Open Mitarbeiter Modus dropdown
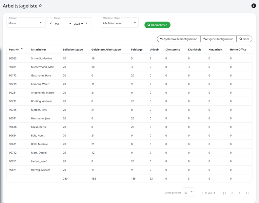 point(119,23)
